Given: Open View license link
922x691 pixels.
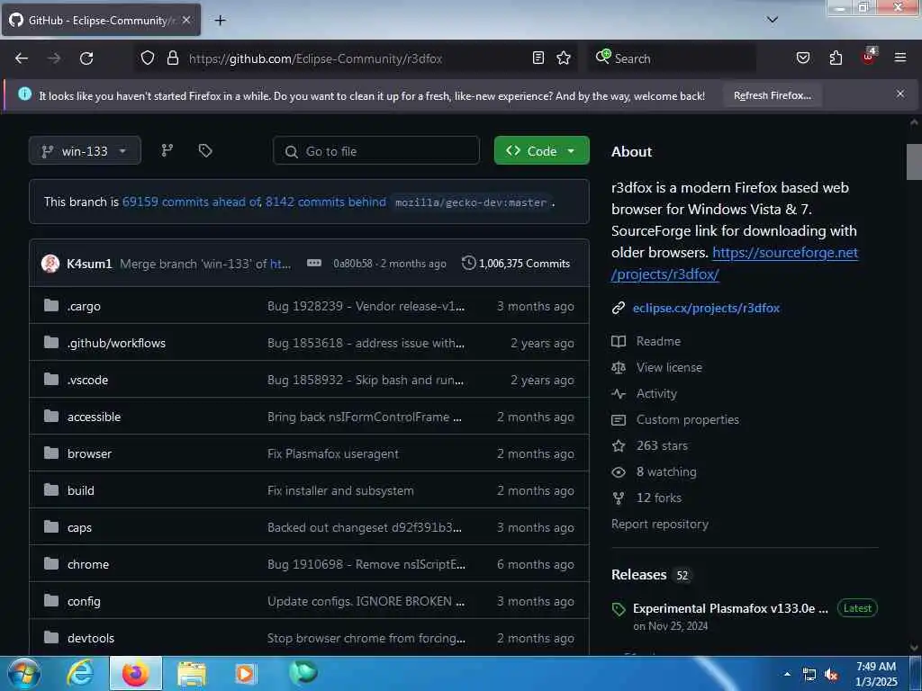Looking at the screenshot, I should [669, 367].
